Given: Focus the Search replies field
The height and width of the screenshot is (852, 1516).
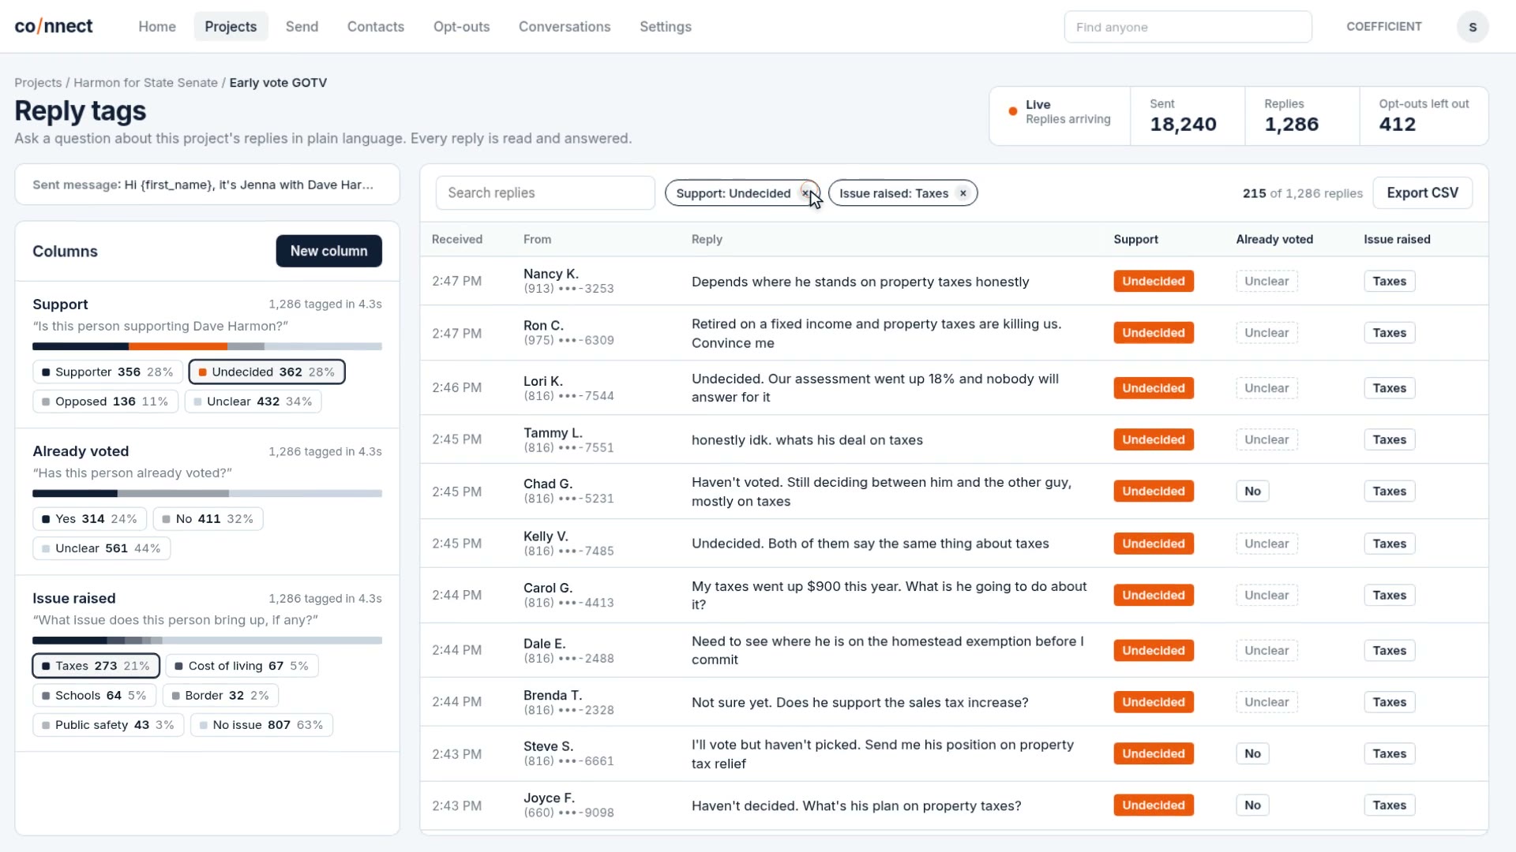Looking at the screenshot, I should (x=545, y=193).
